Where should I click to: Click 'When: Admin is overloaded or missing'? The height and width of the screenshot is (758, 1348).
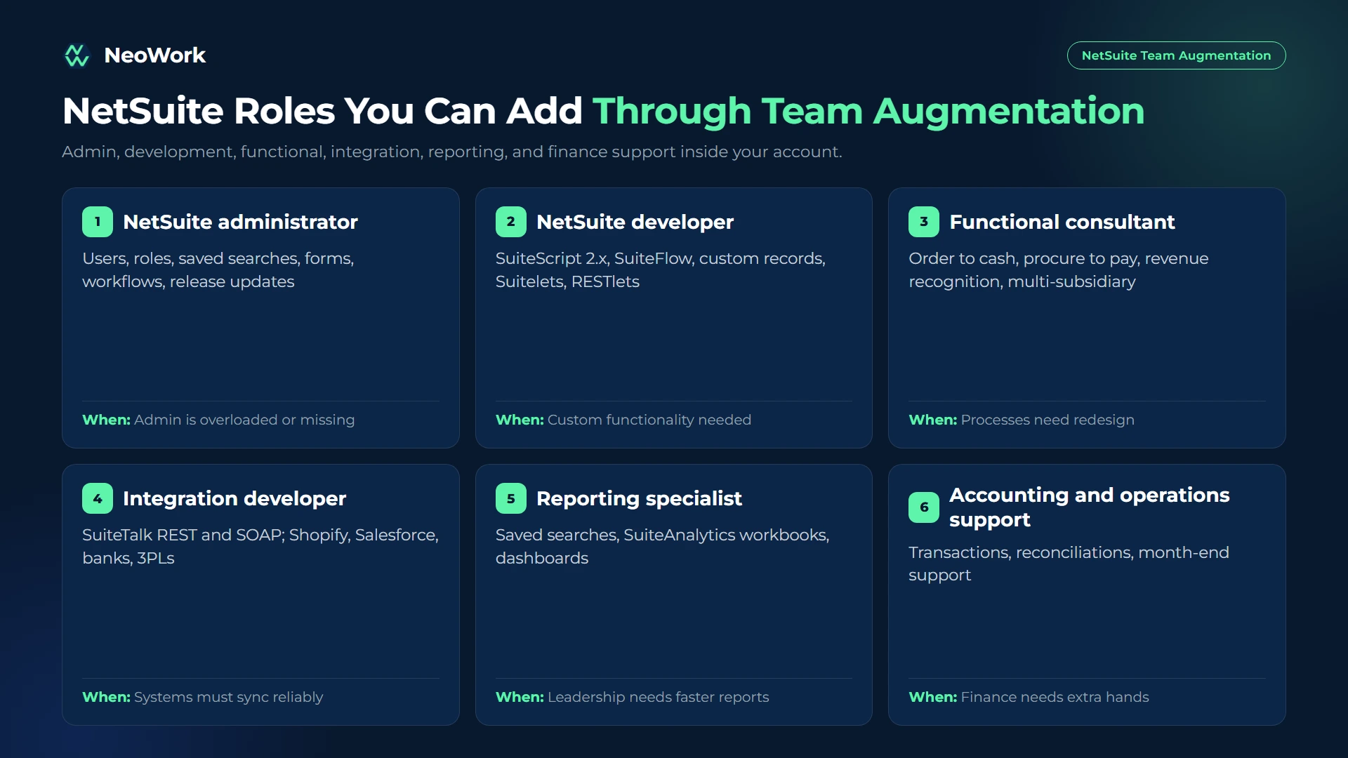[218, 420]
